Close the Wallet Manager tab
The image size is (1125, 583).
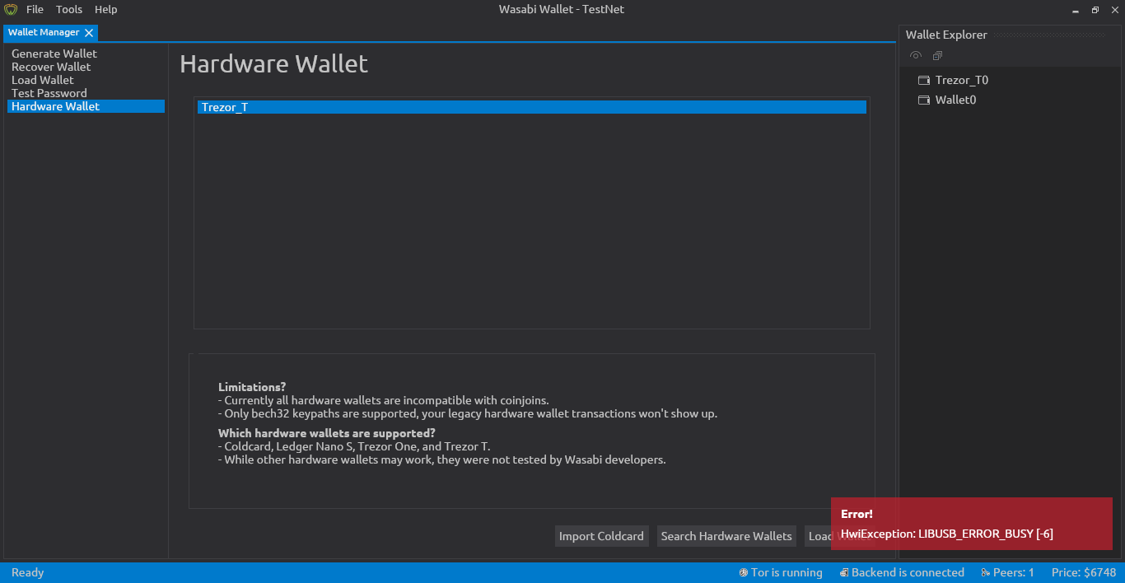(89, 32)
